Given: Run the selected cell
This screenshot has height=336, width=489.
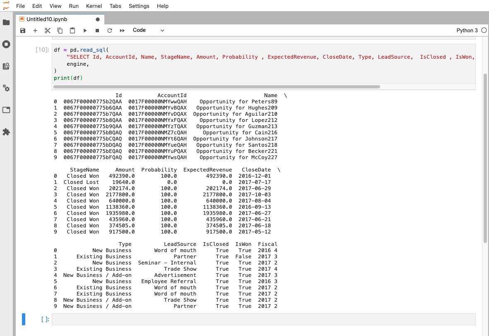Looking at the screenshot, I should (85, 31).
